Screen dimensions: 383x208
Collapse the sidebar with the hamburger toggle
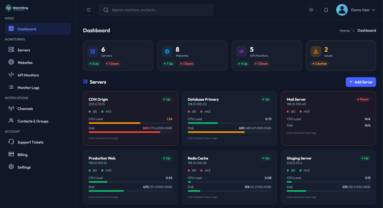pyautogui.click(x=89, y=10)
